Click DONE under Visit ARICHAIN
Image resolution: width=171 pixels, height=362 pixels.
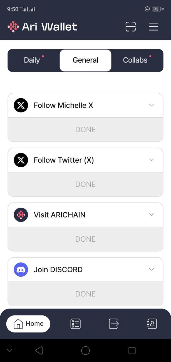85,239
